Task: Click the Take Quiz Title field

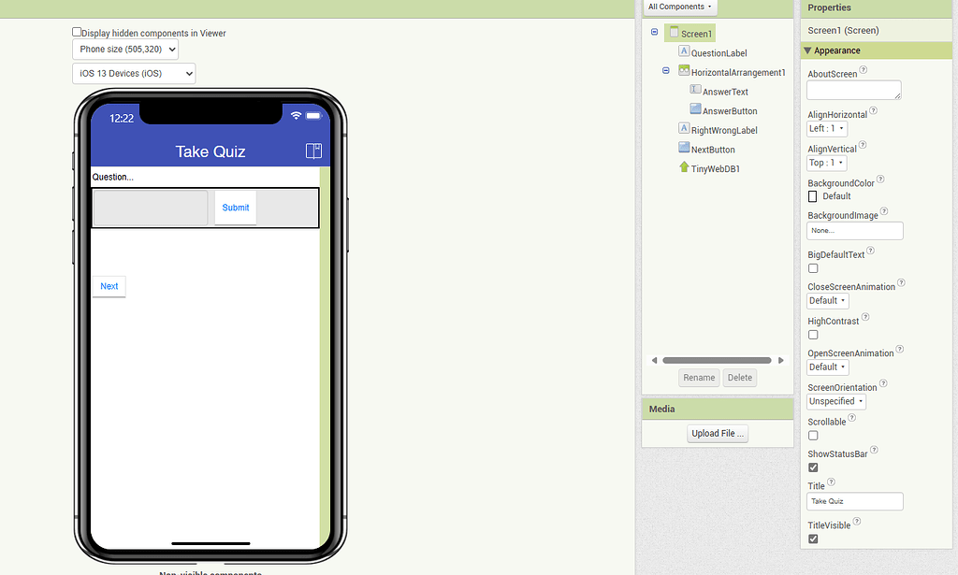Action: tap(854, 501)
